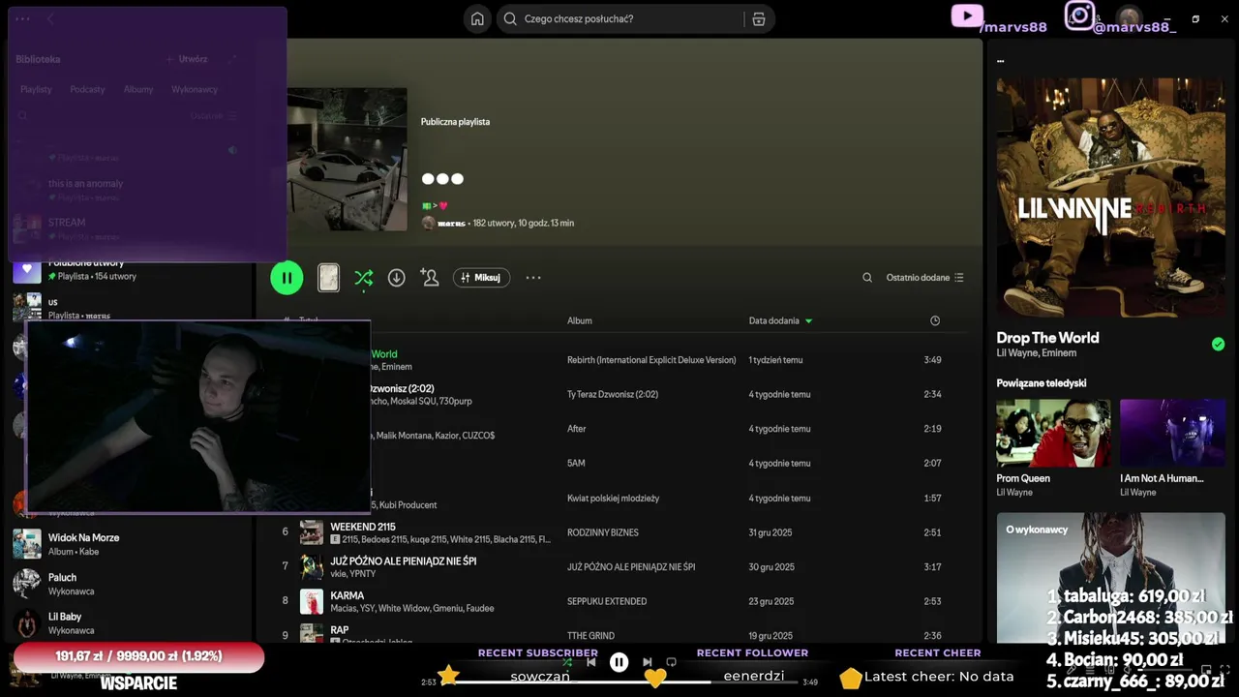Screen dimensions: 1239x697
Task: Open the O wykonawcy artist card
Action: [x=1111, y=577]
